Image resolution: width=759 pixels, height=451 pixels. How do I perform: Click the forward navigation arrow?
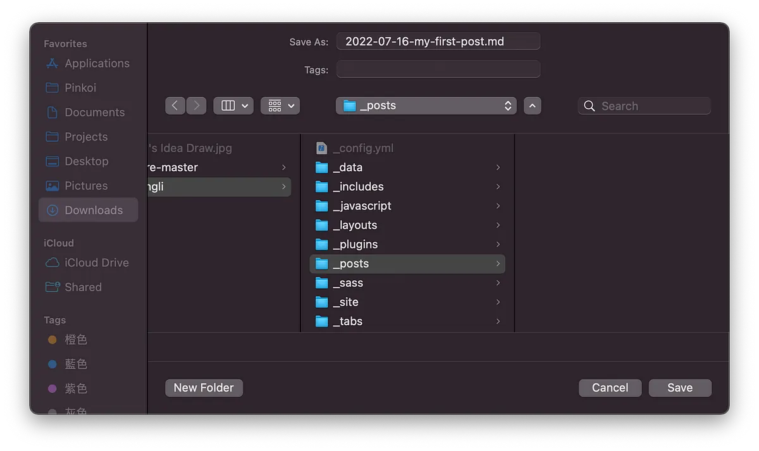(x=197, y=106)
